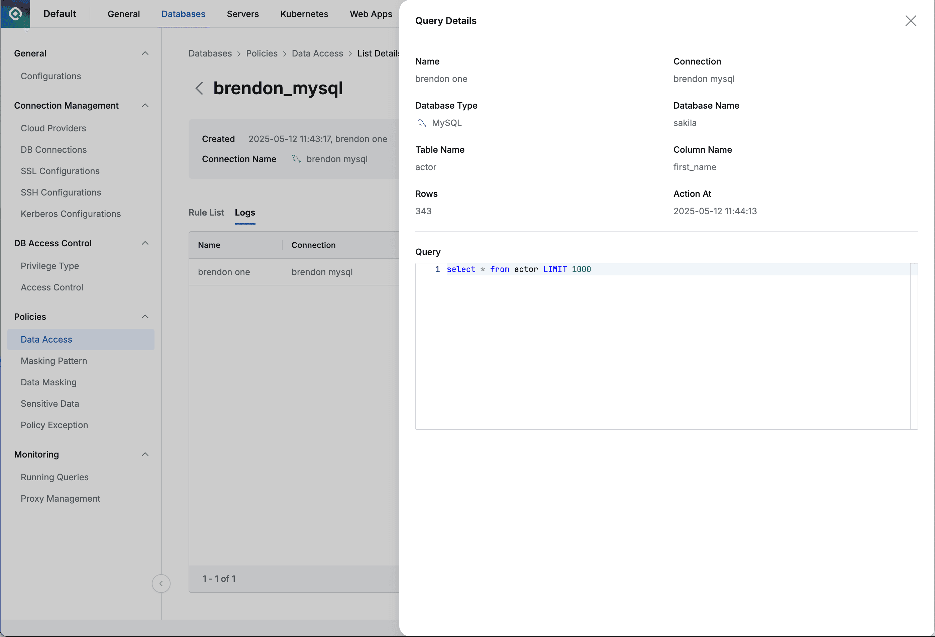This screenshot has width=935, height=637.
Task: Open the Data Access breadcrumb link
Action: pos(317,53)
